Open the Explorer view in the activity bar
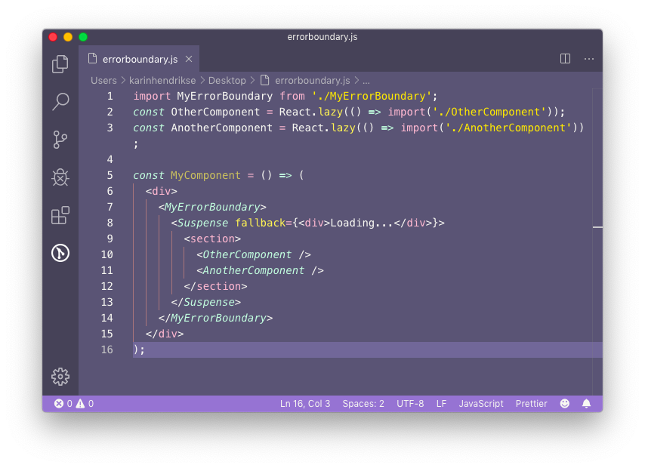 60,64
